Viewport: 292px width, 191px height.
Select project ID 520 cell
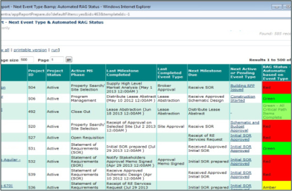coord(37,127)
